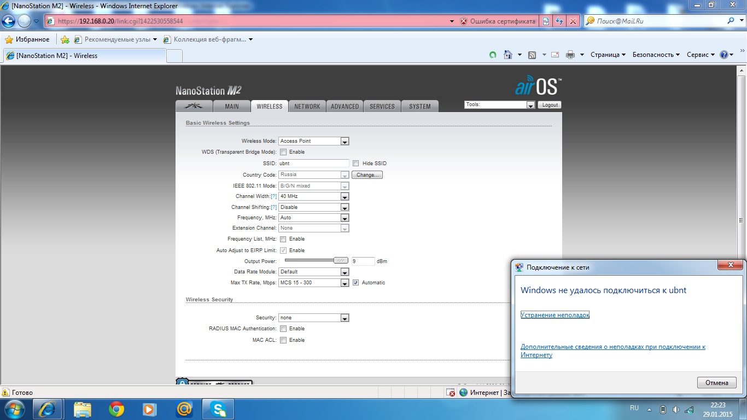Image resolution: width=747 pixels, height=420 pixels.
Task: Open the Безопасность menu
Action: click(656, 55)
